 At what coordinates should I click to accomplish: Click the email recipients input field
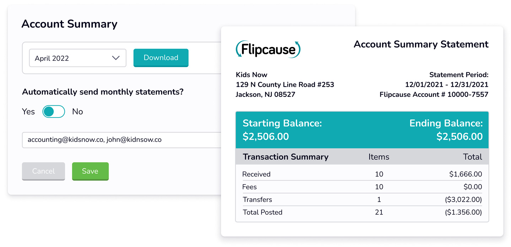122,140
